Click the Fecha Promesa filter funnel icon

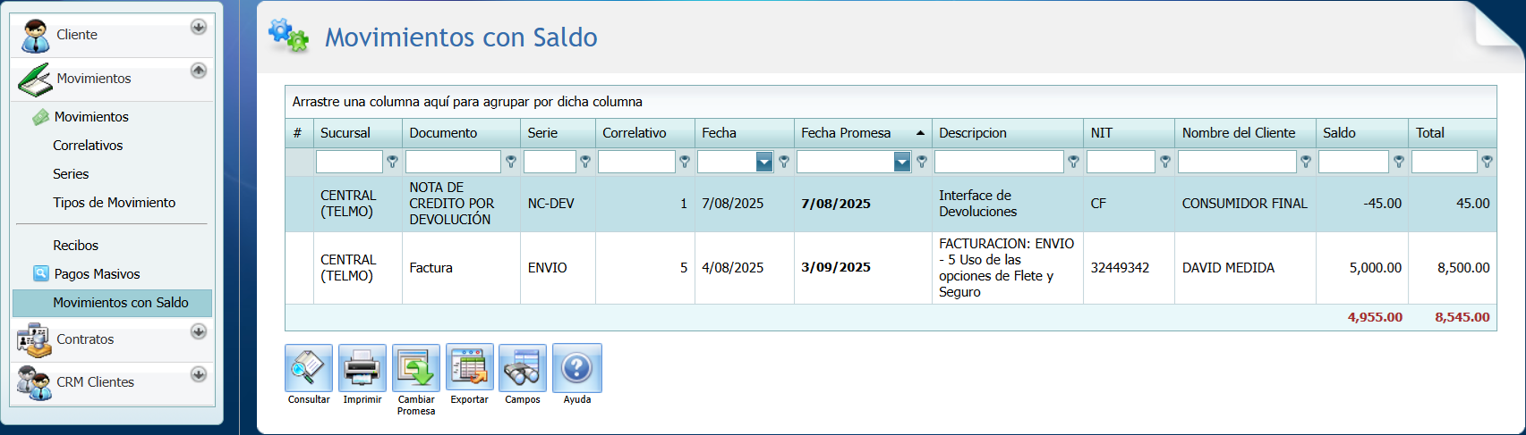(922, 162)
